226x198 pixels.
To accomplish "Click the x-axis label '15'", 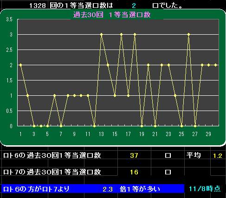I will pyautogui.click(x=115, y=134).
